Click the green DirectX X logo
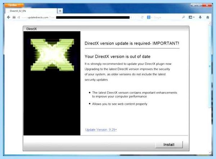 point(52,55)
